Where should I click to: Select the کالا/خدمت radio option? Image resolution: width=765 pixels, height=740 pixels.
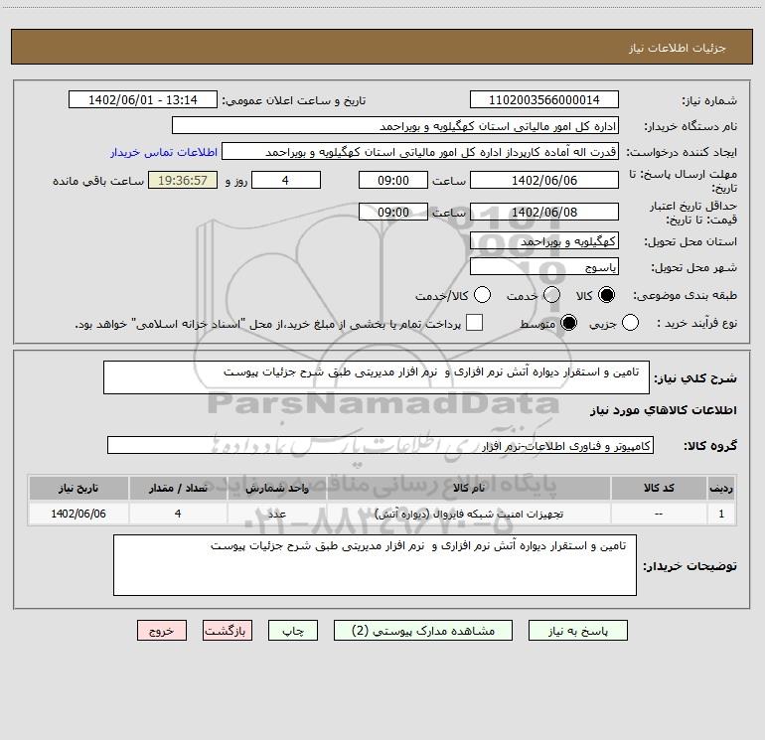[482, 295]
